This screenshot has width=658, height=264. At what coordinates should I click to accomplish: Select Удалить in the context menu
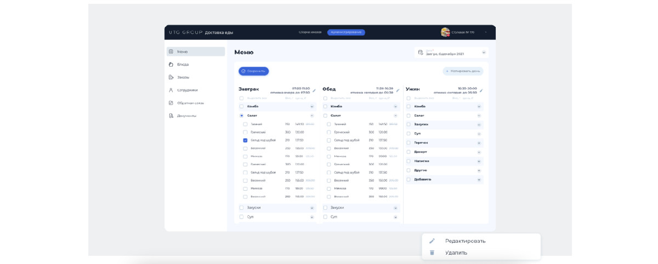point(456,253)
